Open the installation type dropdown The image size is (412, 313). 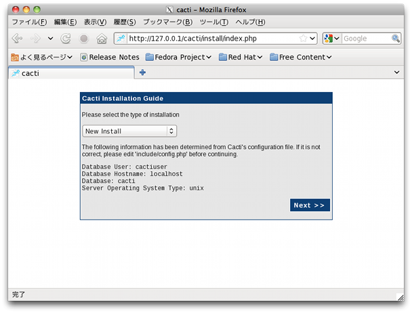tap(129, 131)
